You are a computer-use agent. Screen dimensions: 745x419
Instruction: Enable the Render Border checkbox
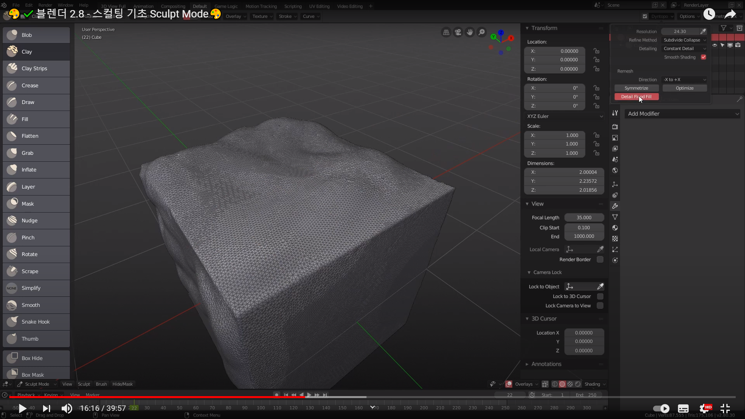(x=600, y=260)
